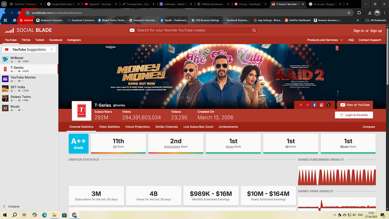Open Windows taskbar search icon
The image size is (389, 219).
[15, 215]
